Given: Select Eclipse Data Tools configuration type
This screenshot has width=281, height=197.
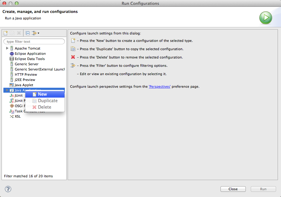Looking at the screenshot, I should (x=29, y=59).
